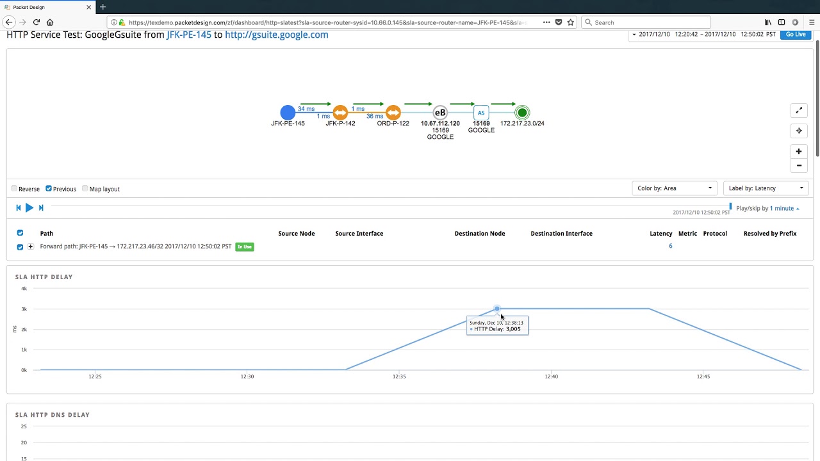
Task: Bookmark this page with star
Action: coord(570,22)
